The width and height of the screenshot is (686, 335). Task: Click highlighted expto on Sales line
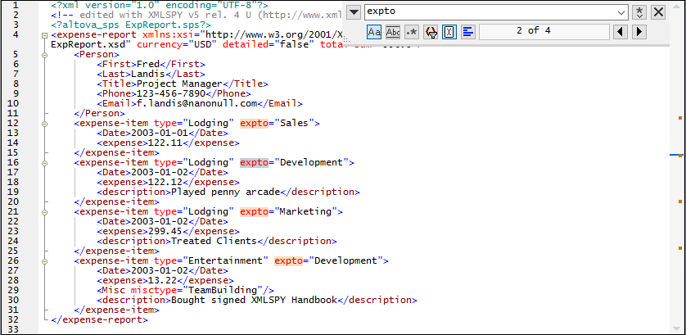tap(254, 124)
